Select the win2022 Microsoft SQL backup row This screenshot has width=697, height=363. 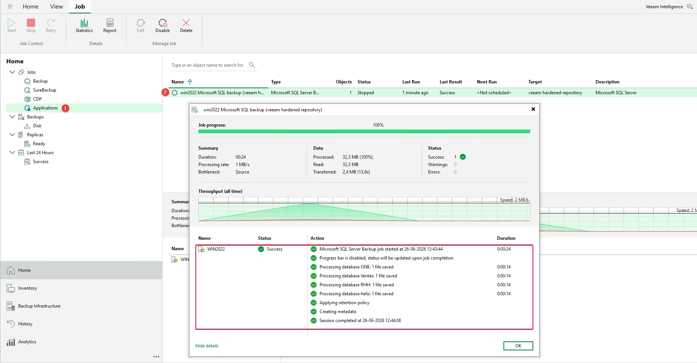[433, 93]
